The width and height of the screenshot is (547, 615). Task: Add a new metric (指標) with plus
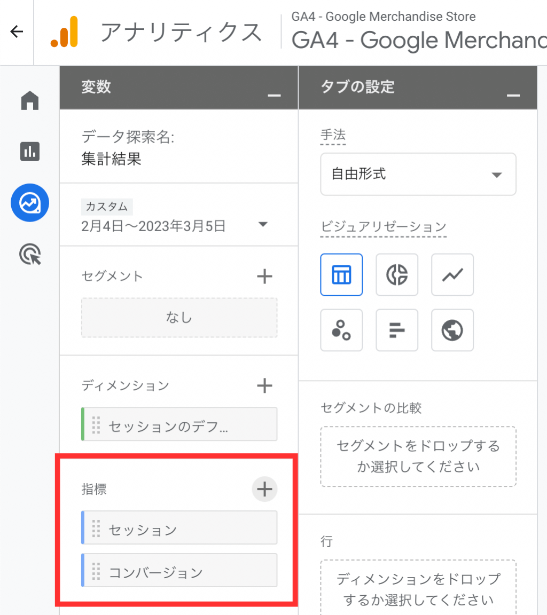tap(264, 489)
